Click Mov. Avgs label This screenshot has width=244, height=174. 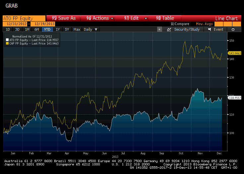pyautogui.click(x=204, y=24)
